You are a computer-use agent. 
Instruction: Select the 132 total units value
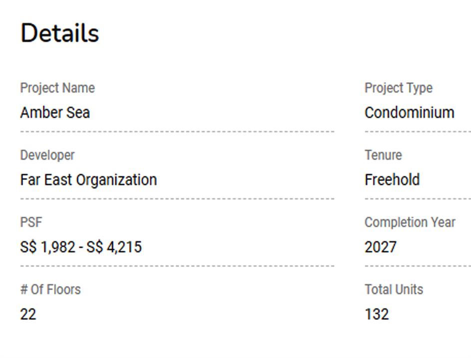click(x=377, y=315)
